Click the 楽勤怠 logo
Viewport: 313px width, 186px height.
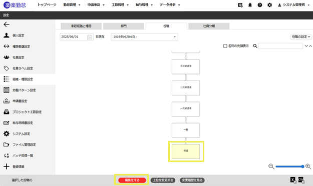(15, 5)
